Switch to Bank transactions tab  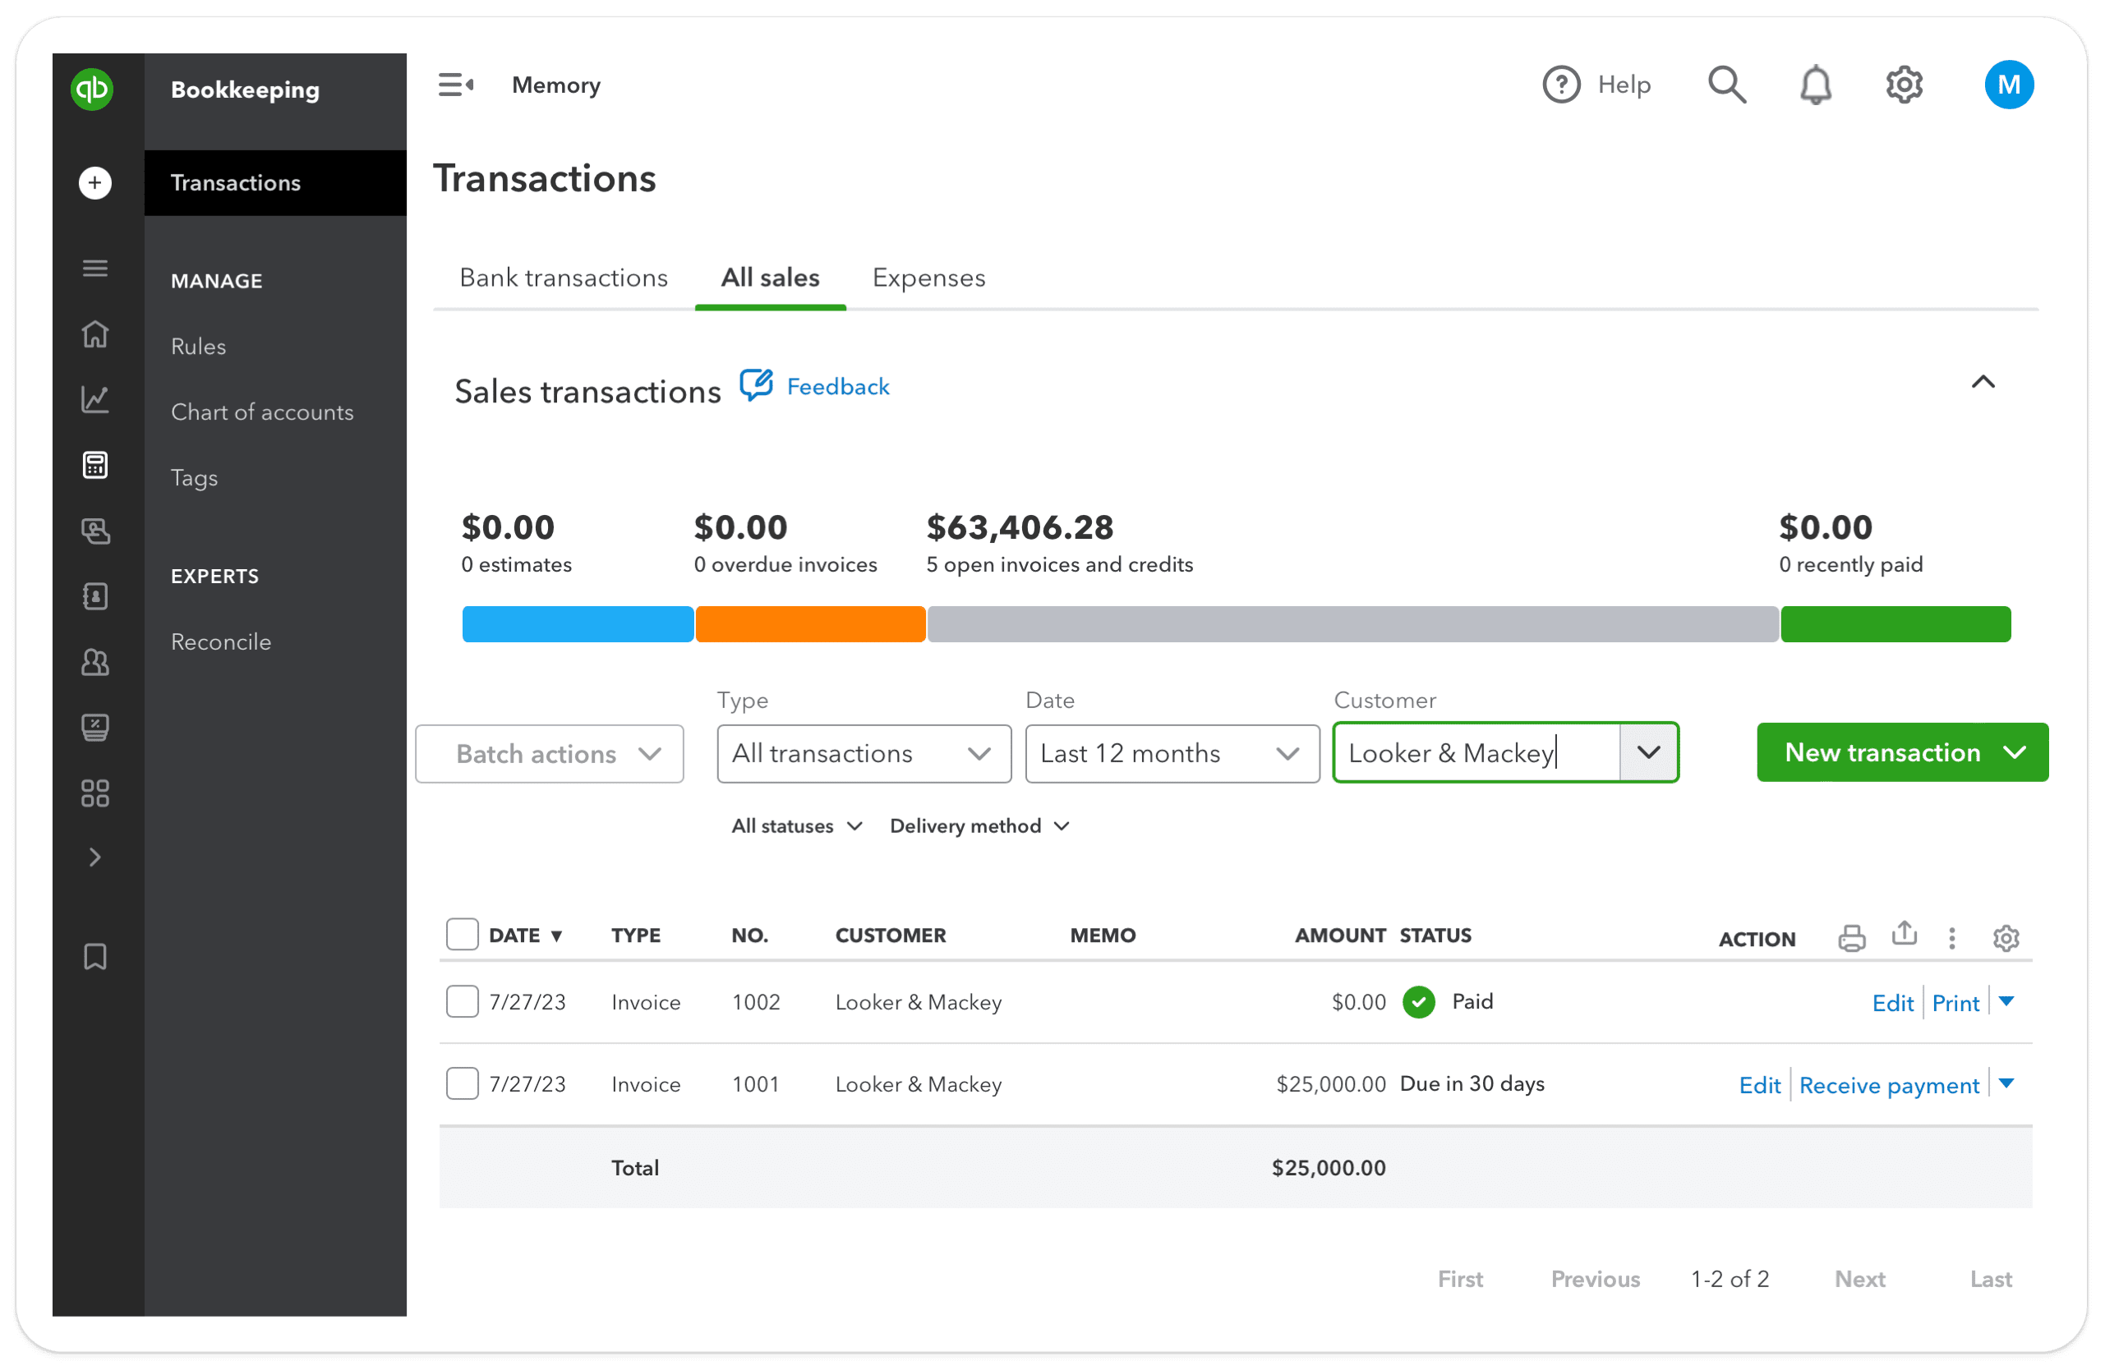coord(564,278)
